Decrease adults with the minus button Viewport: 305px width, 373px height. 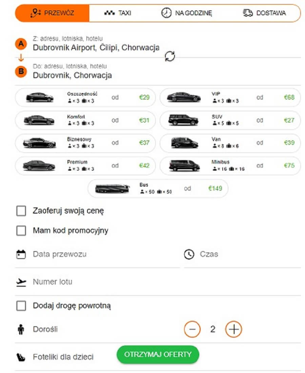tap(192, 329)
